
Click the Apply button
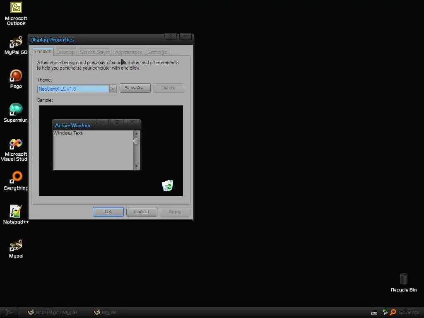coord(175,212)
